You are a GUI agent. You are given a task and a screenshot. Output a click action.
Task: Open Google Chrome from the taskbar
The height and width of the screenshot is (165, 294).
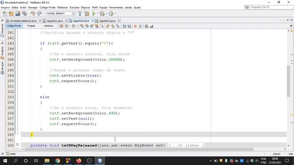57,160
